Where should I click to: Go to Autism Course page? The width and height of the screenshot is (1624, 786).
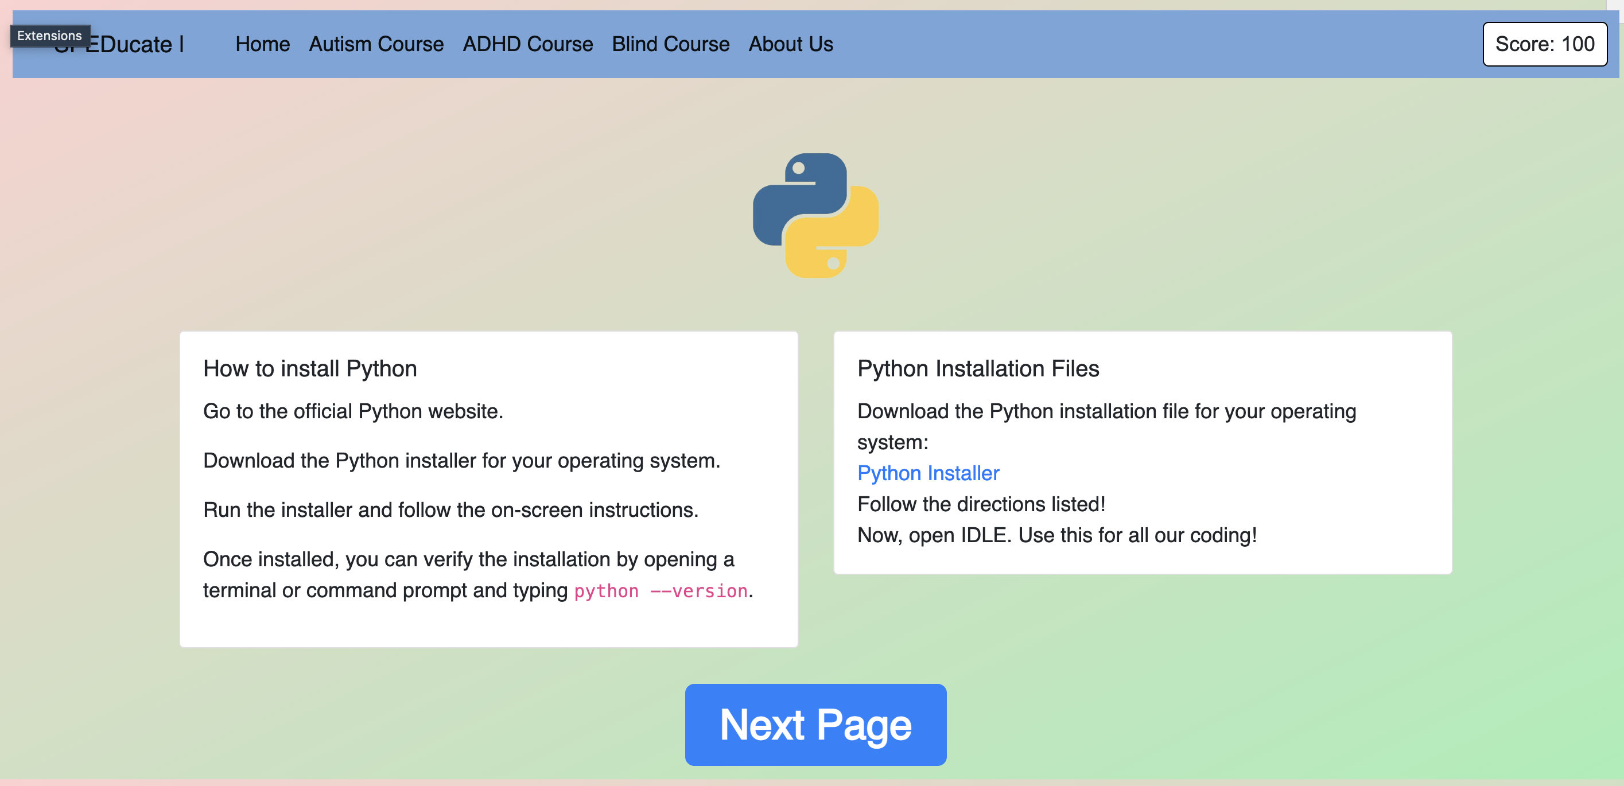pos(376,44)
